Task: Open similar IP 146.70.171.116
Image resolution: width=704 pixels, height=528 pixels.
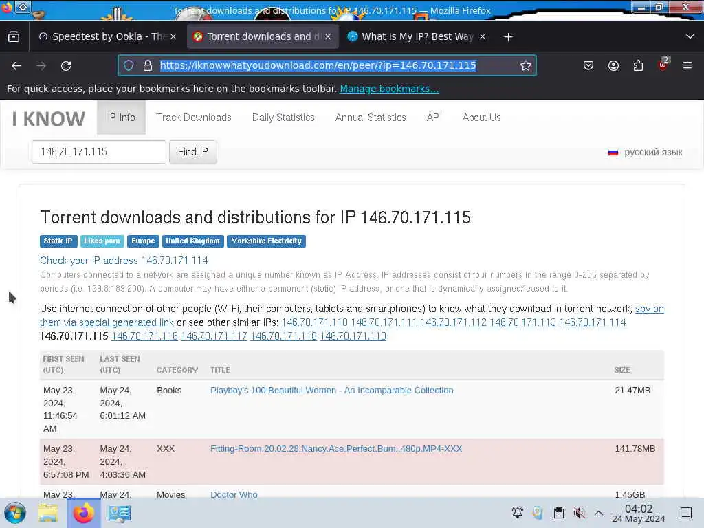Action: [x=144, y=336]
